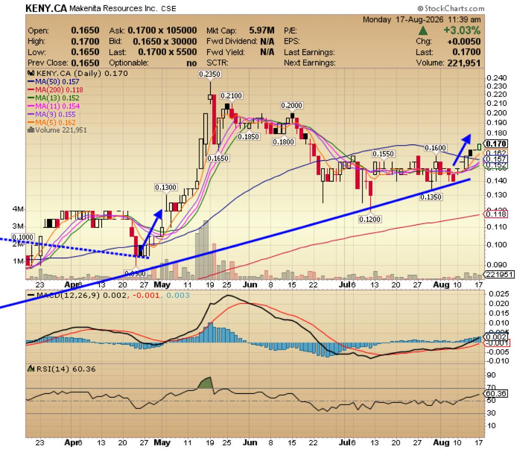Click the Prev Close label
Viewport: 521px width, 449px height.
[48, 63]
